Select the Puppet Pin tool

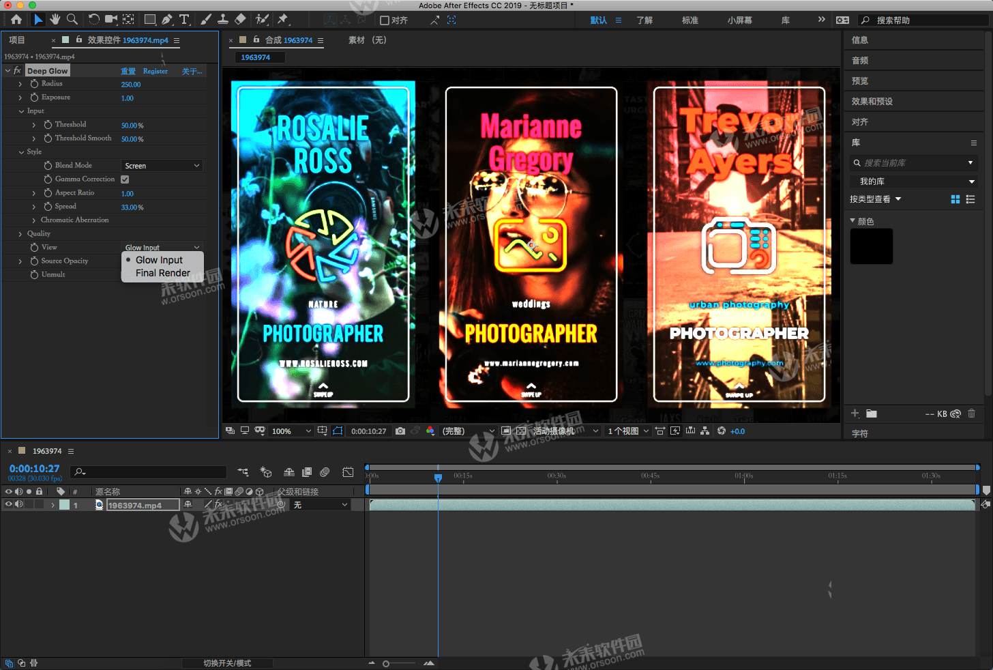[283, 20]
